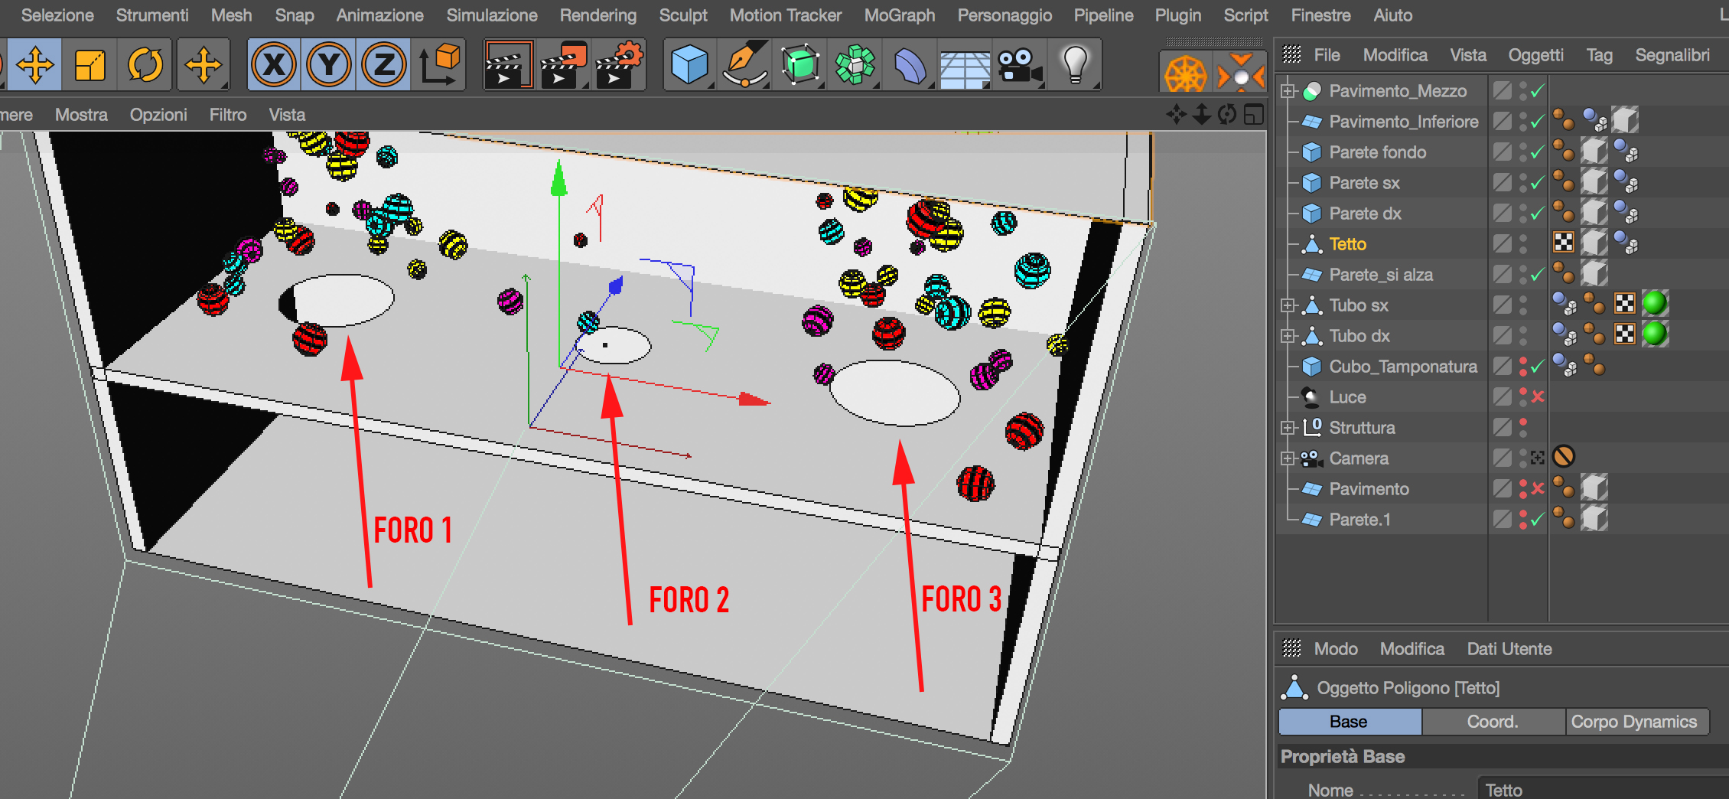This screenshot has height=799, width=1729.
Task: Select the green material tag on Tubo sx
Action: [x=1655, y=304]
